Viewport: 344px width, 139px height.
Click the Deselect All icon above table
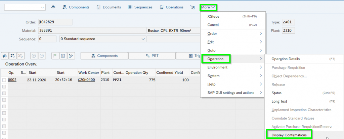click(x=20, y=56)
